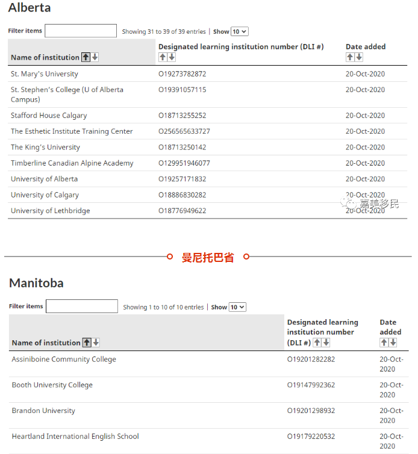Click Manitoba Filter items text field
Viewport: 418px width, 454px height.
82,306
